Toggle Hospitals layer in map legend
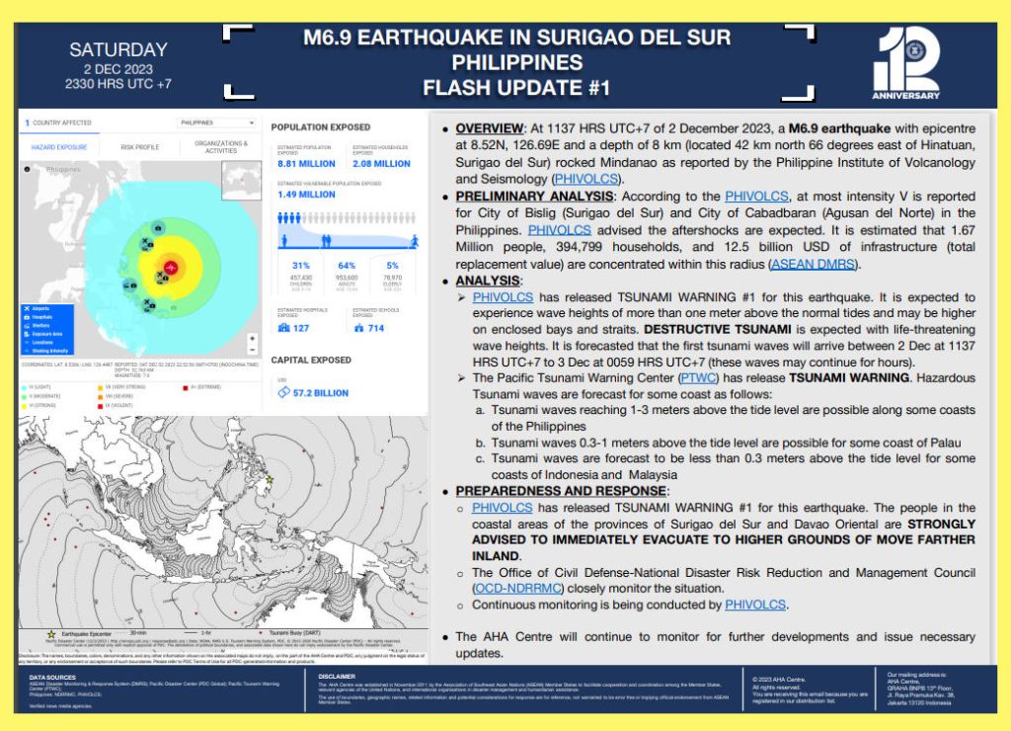 click(41, 317)
